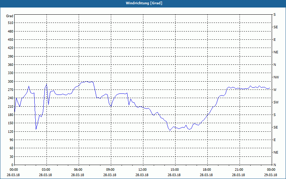Click the N compass label beside 360
This screenshot has width=286, height=179.
click(275, 65)
